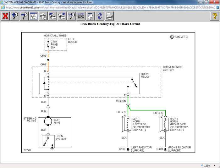Viewport: 220px width, 168px height.
Task: Click the refresh arrows icon
Action: tap(100, 16)
